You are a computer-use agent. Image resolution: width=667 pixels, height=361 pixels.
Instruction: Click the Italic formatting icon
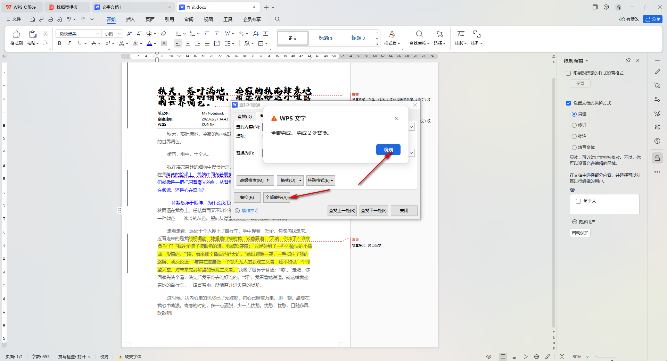coord(69,43)
